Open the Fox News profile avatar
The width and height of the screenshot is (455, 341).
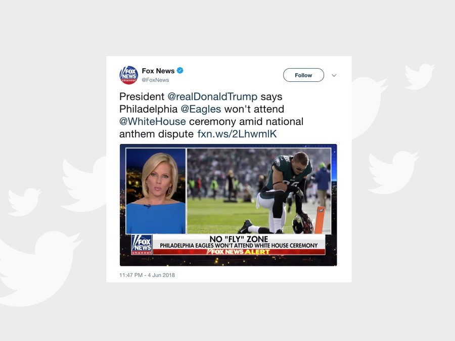pyautogui.click(x=128, y=75)
